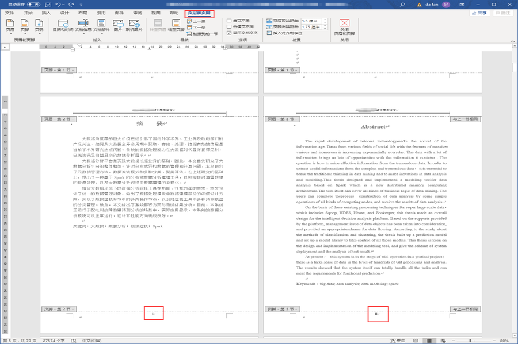The height and width of the screenshot is (344, 518).
Task: Expand the 页码 (Page Number) menu
Action: (x=39, y=26)
